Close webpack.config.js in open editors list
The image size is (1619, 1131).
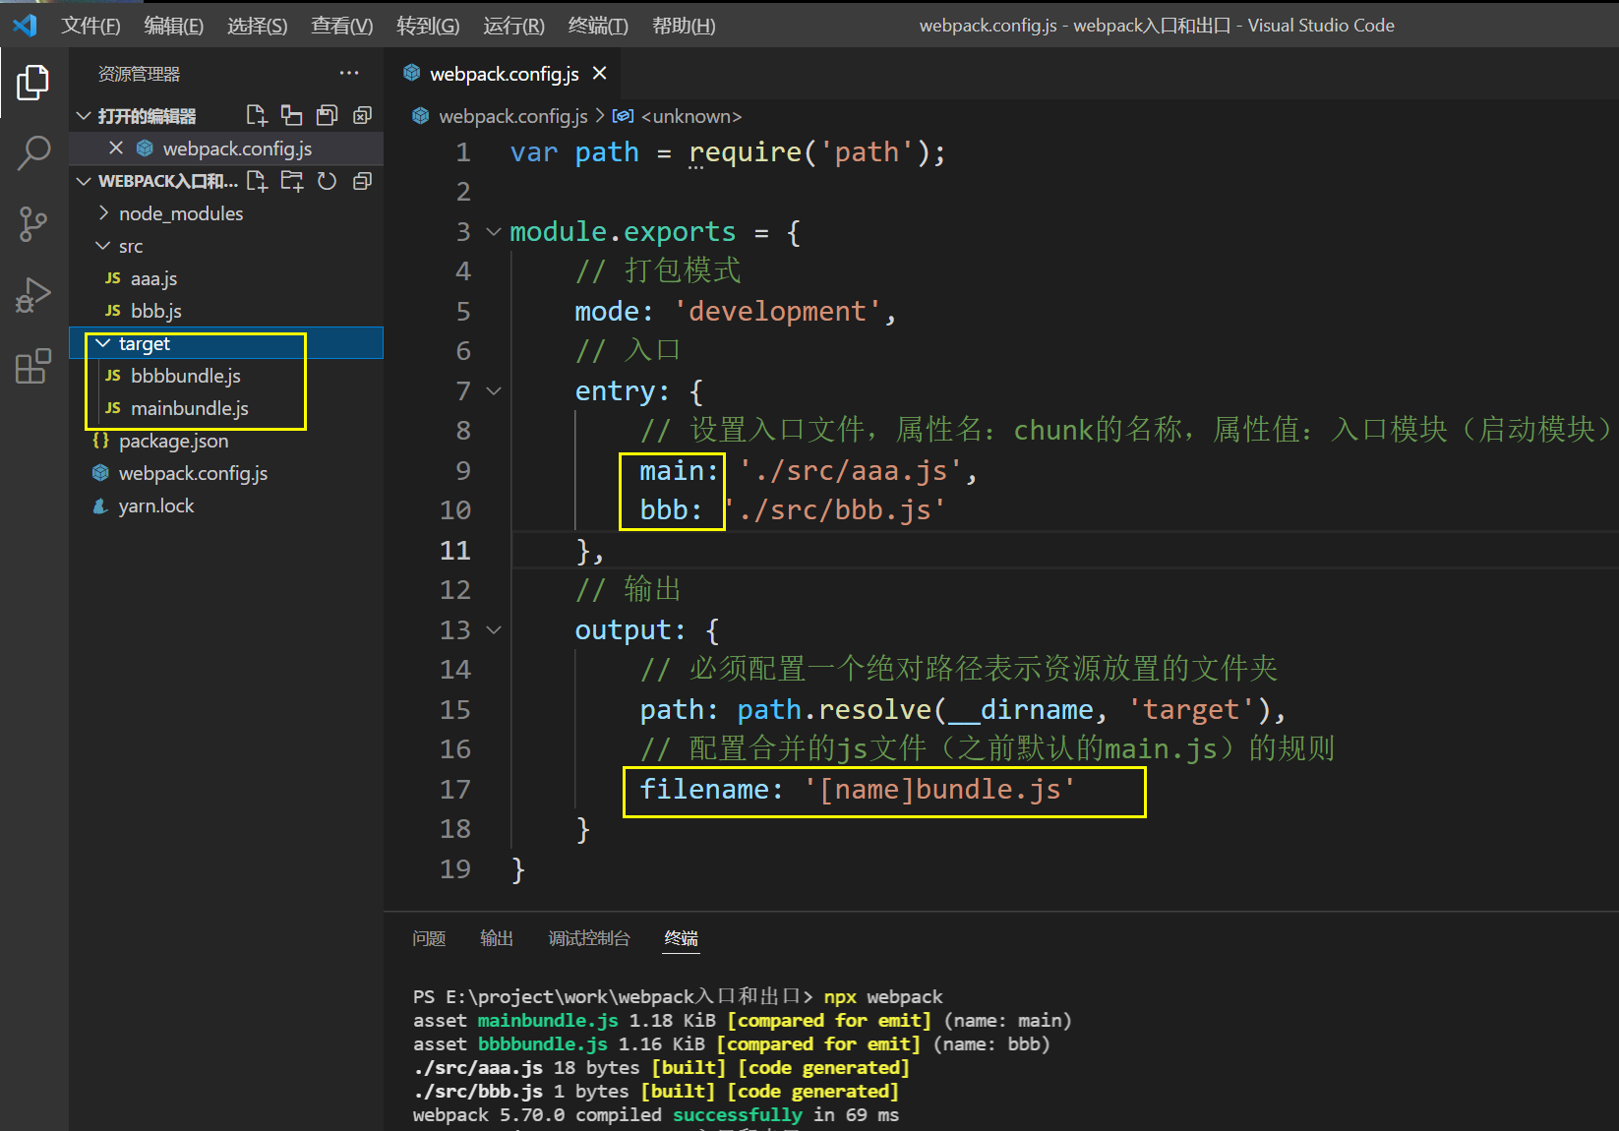116,149
